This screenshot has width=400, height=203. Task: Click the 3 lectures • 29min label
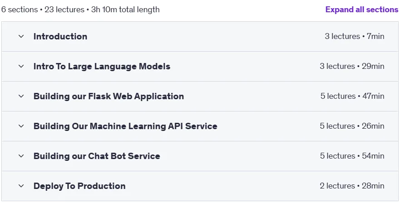click(352, 66)
